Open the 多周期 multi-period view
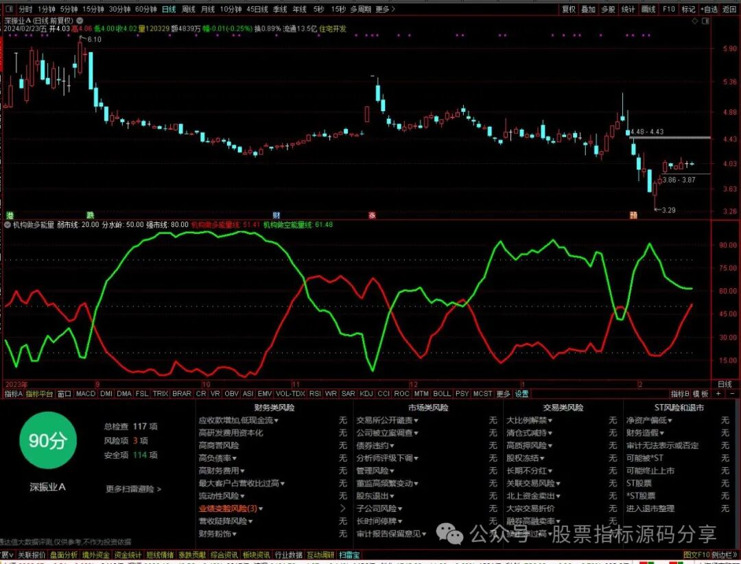 [361, 9]
